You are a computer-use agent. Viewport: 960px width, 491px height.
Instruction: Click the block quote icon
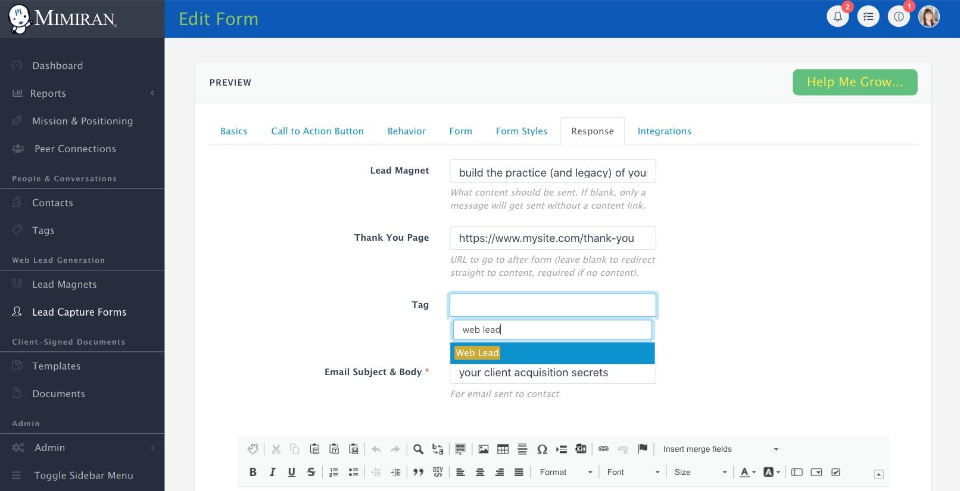tap(419, 472)
